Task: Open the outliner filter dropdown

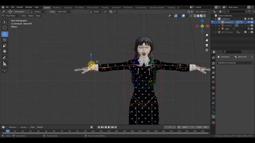Action: tap(250, 12)
